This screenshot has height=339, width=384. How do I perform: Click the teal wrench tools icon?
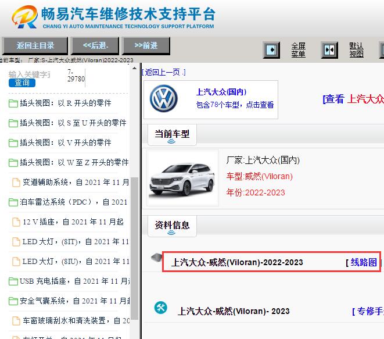pos(161,308)
